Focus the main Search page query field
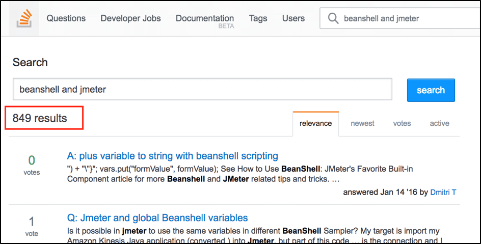This screenshot has width=481, height=244. tap(202, 89)
